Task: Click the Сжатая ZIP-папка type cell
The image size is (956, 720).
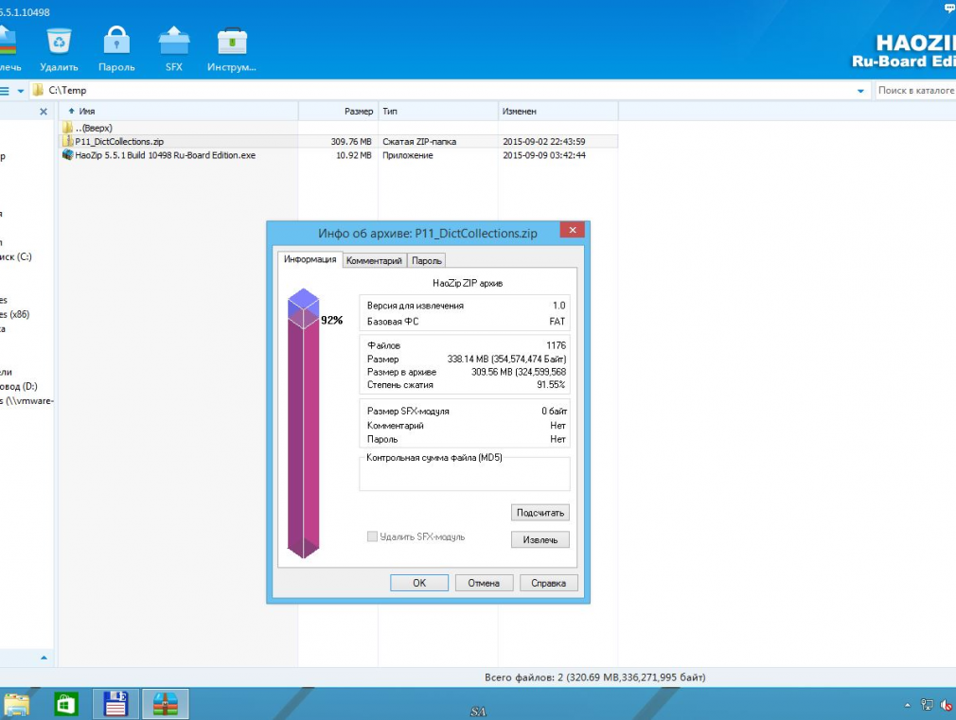Action: (x=419, y=141)
